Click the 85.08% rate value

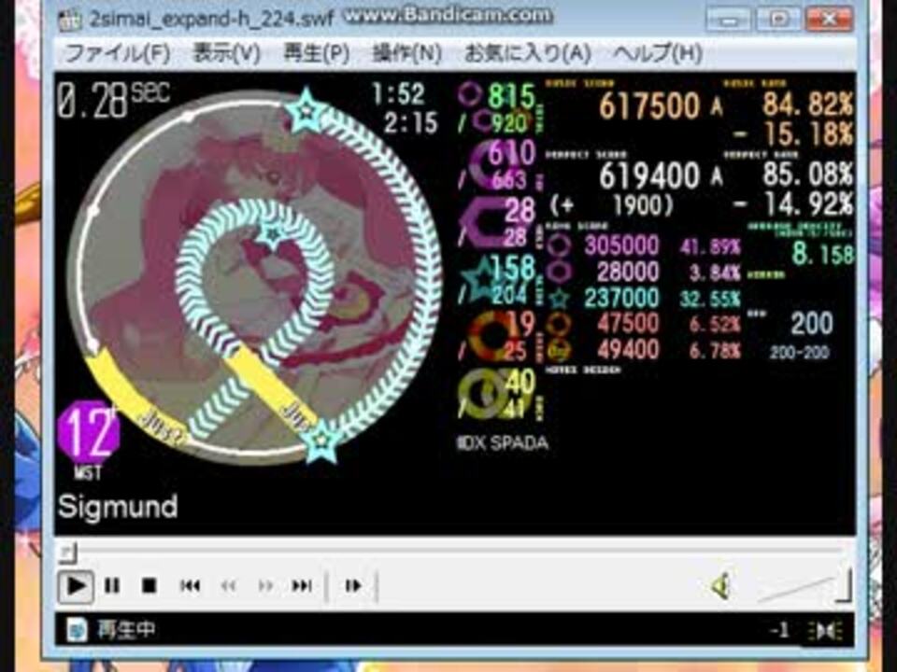pyautogui.click(x=807, y=175)
